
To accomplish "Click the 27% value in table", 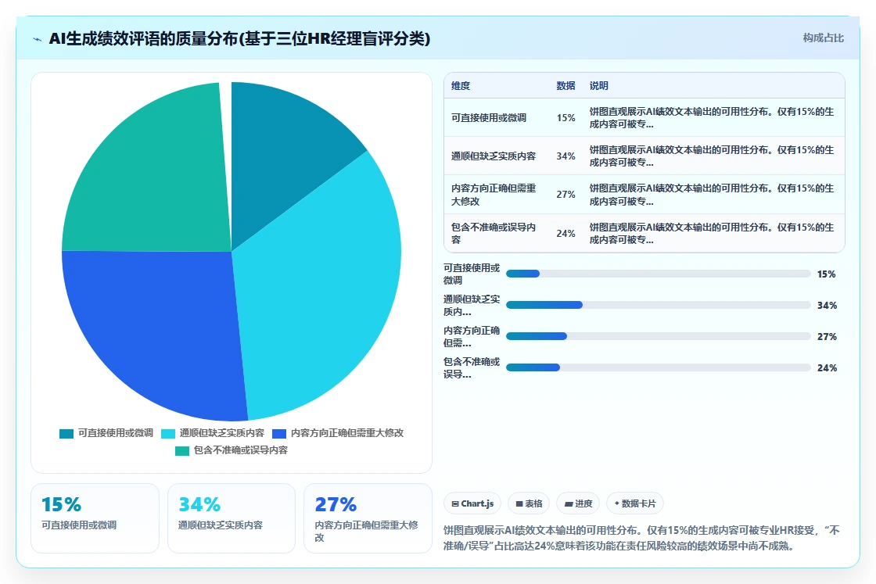I will click(566, 195).
